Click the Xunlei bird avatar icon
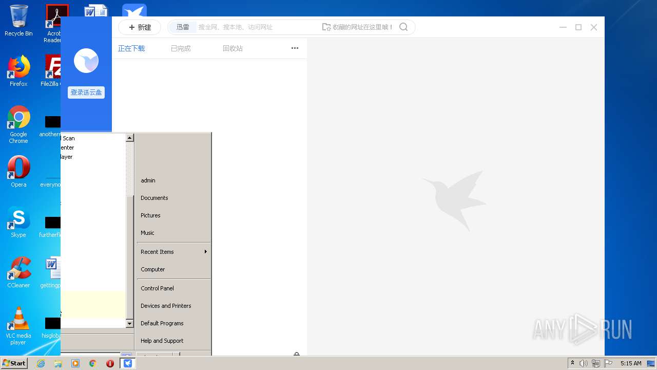Image resolution: width=657 pixels, height=370 pixels. click(x=86, y=61)
